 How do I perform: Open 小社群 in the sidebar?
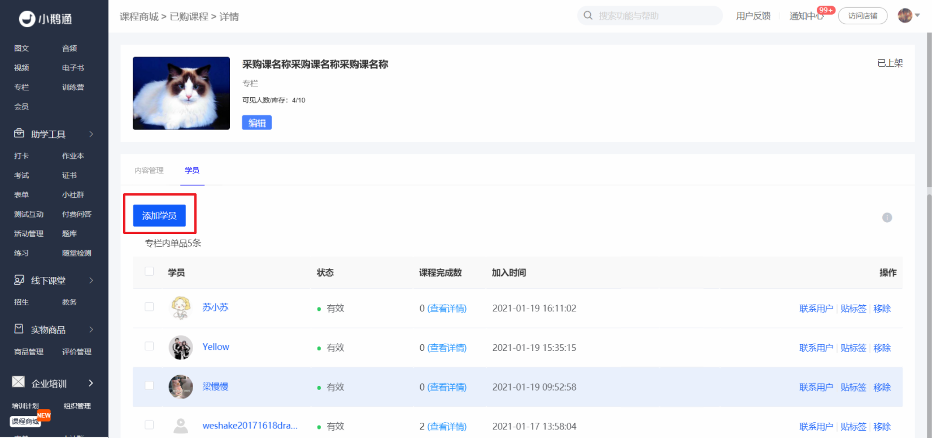coord(73,194)
